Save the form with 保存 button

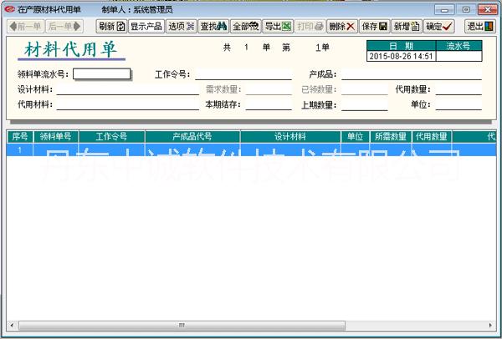click(x=374, y=26)
